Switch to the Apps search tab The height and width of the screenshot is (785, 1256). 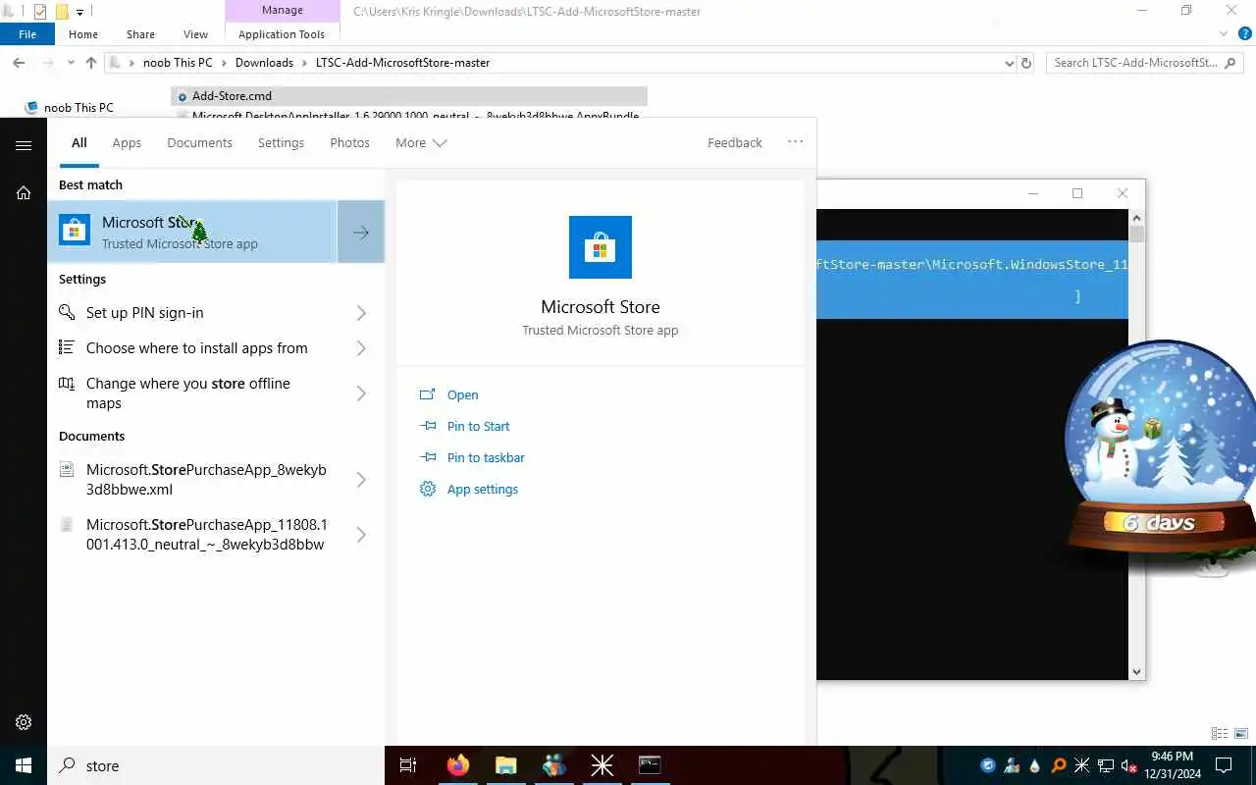pyautogui.click(x=127, y=142)
